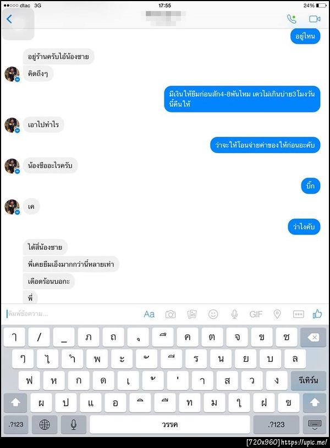
Task: Switch to the .?123 symbols keyboard on the left
Action: click(16, 424)
